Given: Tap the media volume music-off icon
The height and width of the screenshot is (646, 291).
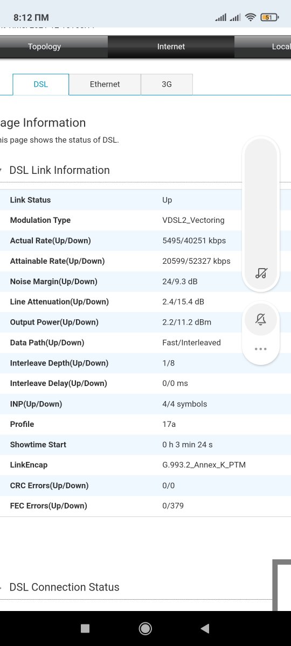Looking at the screenshot, I should pyautogui.click(x=261, y=273).
